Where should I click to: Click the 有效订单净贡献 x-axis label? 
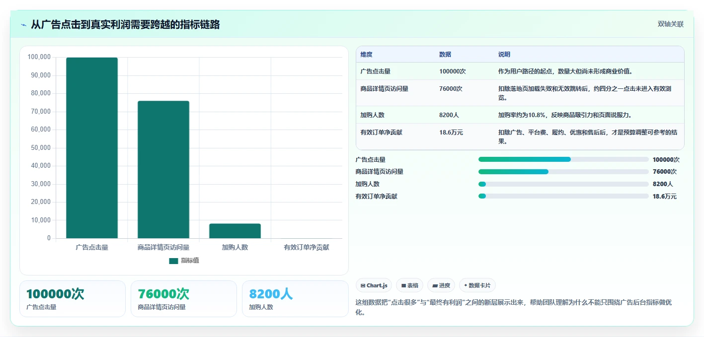pyautogui.click(x=307, y=247)
